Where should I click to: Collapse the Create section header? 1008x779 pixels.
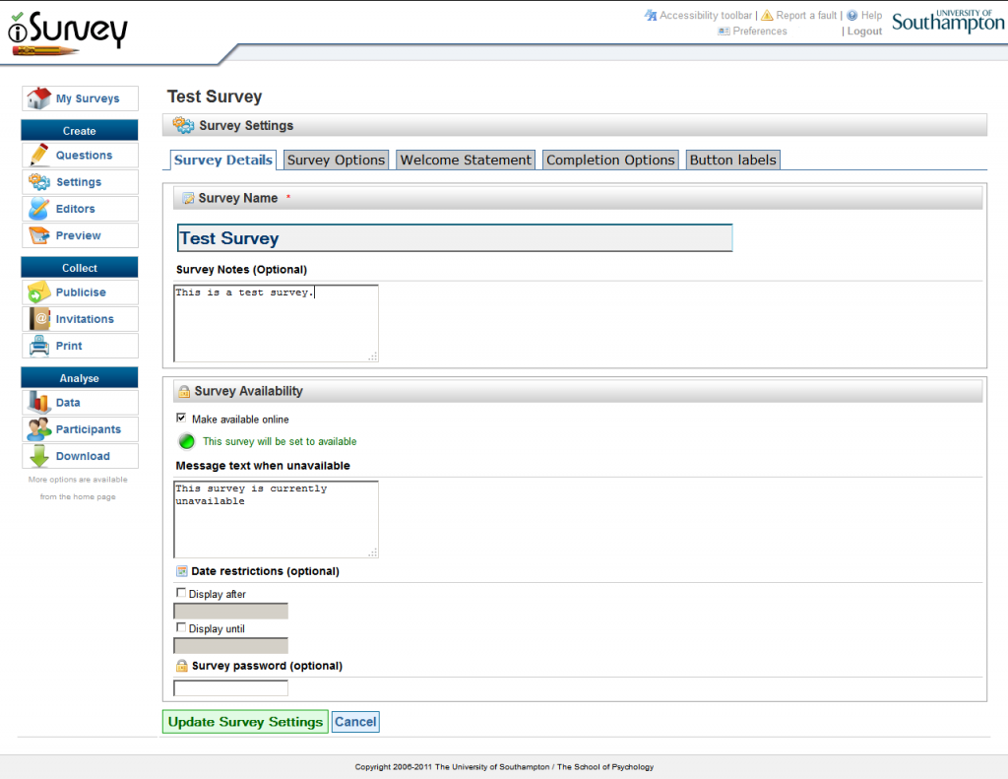coord(79,130)
